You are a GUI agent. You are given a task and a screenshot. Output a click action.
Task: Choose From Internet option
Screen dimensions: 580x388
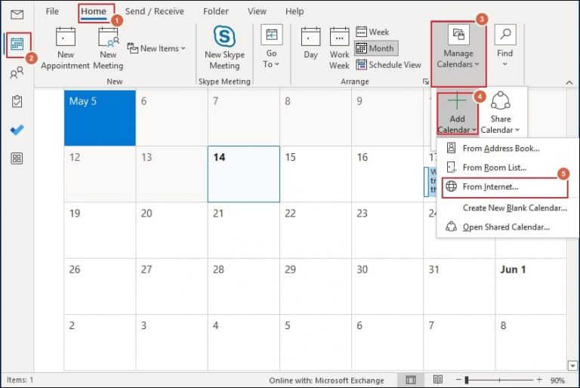pyautogui.click(x=505, y=187)
